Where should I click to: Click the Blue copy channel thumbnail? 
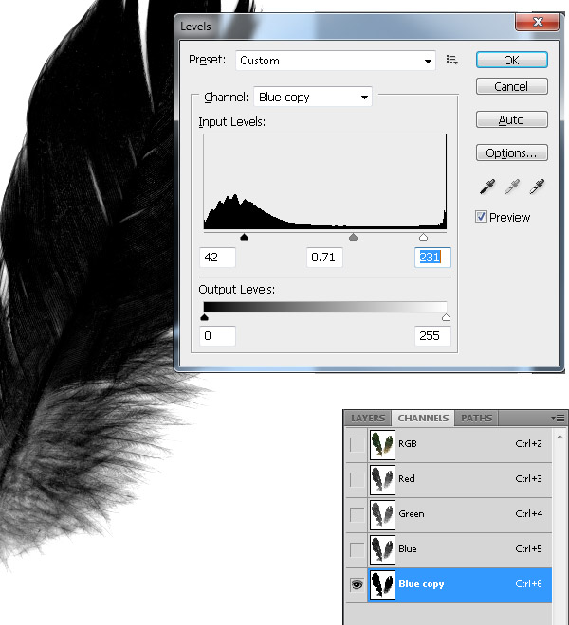[382, 584]
